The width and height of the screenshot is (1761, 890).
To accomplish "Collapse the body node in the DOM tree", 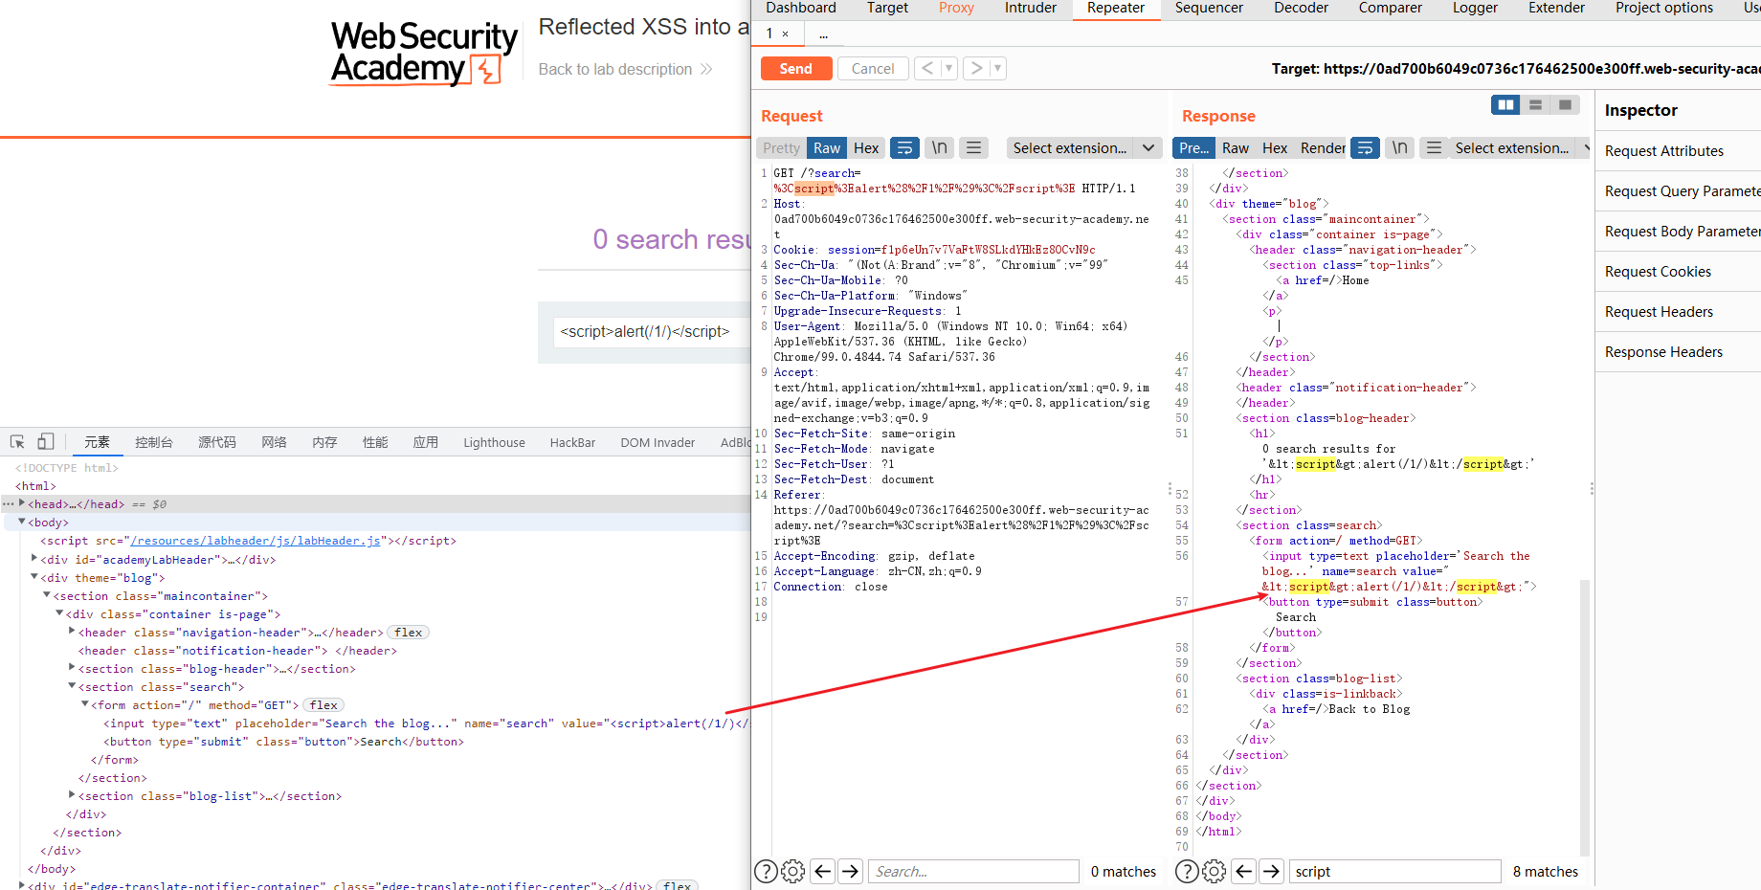I will pos(22,522).
